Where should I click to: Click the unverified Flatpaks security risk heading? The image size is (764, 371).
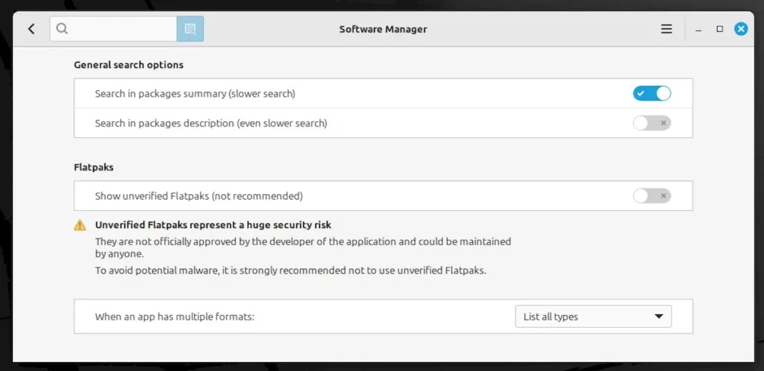pyautogui.click(x=213, y=225)
